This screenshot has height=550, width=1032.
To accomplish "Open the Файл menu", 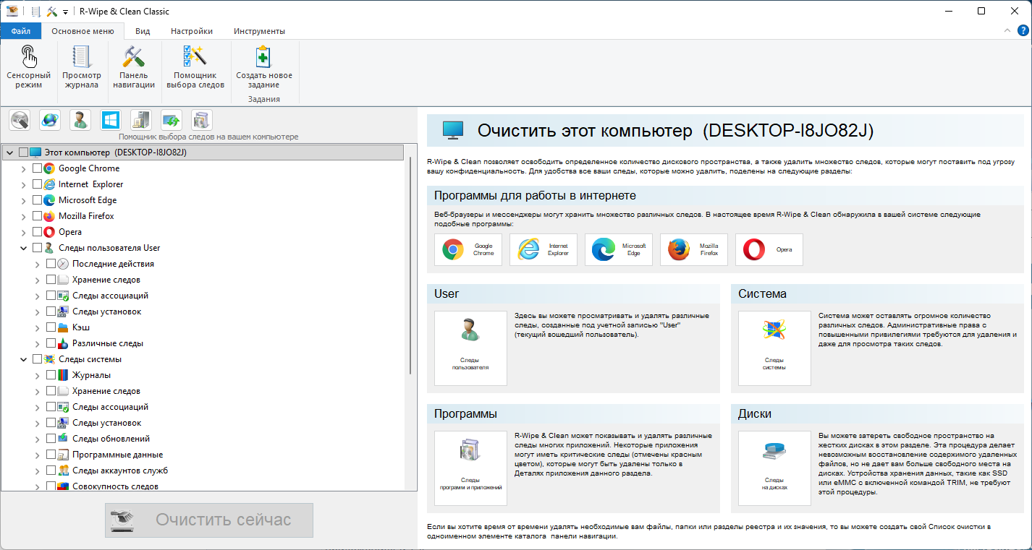I will point(20,31).
